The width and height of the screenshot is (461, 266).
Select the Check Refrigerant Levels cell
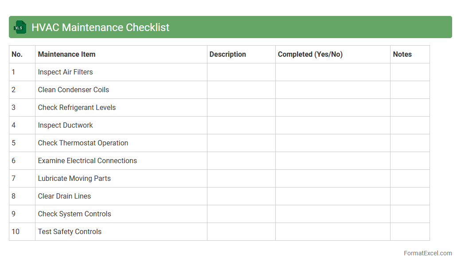[x=77, y=107]
